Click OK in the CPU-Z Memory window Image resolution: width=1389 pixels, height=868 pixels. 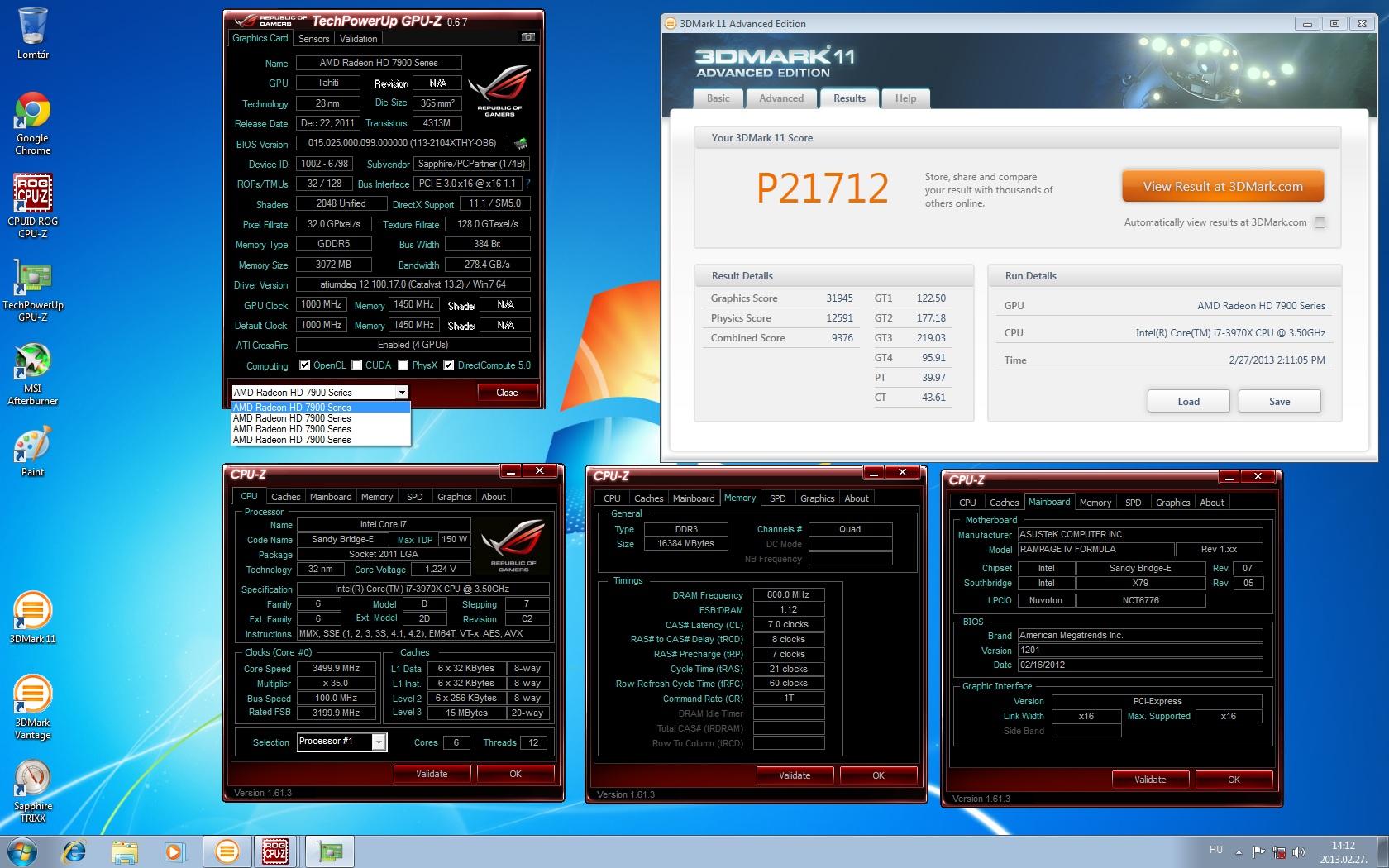tap(878, 775)
